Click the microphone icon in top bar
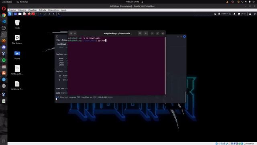The image size is (257, 145). [x=250, y=2]
